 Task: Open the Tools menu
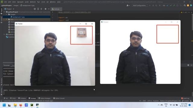click(43, 2)
